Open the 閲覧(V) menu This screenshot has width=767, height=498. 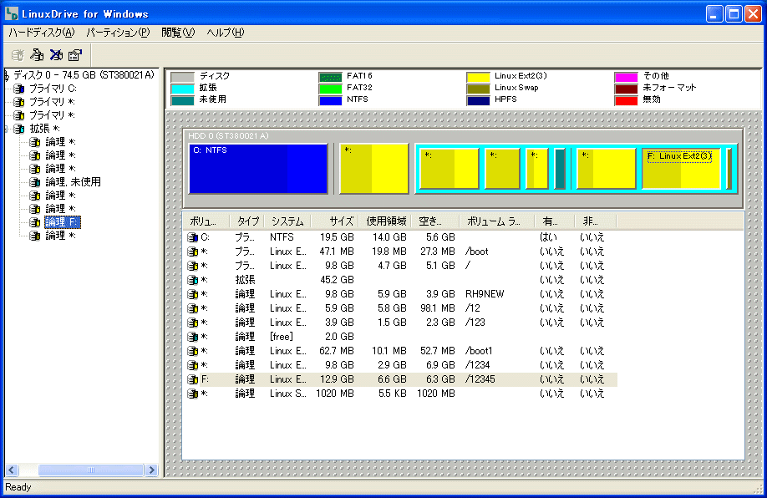pyautogui.click(x=178, y=33)
